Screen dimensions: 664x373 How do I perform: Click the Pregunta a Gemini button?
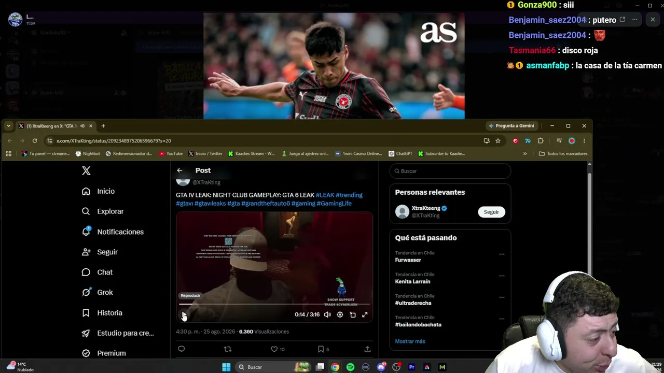tap(511, 126)
